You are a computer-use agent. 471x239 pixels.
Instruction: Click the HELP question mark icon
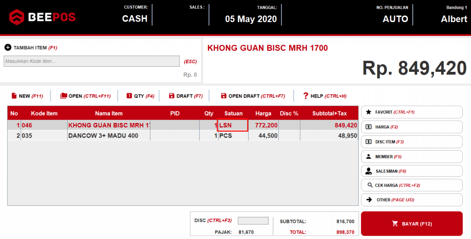pyautogui.click(x=305, y=96)
